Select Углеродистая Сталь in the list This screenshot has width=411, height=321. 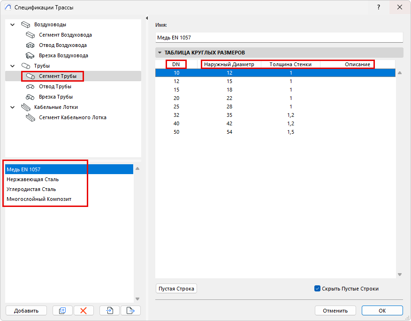[69, 189]
